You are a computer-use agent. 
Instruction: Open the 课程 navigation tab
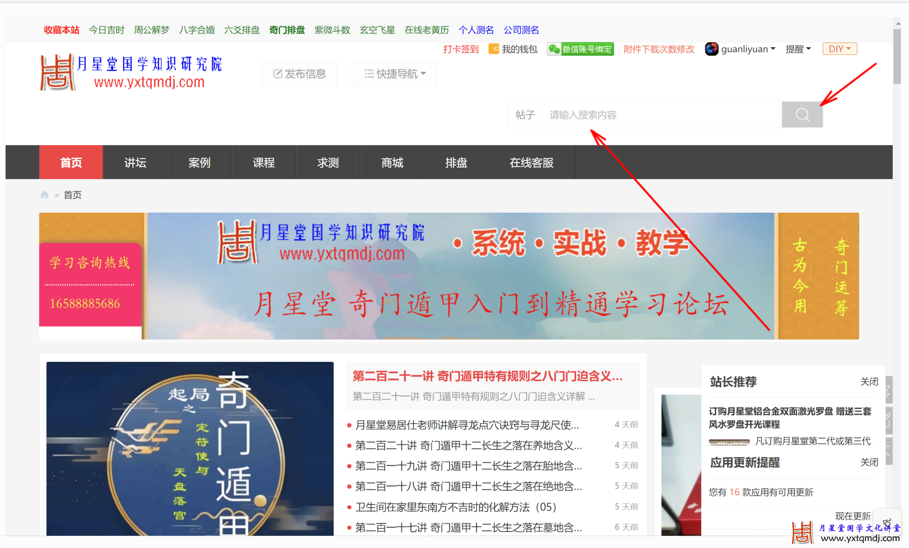click(x=264, y=162)
